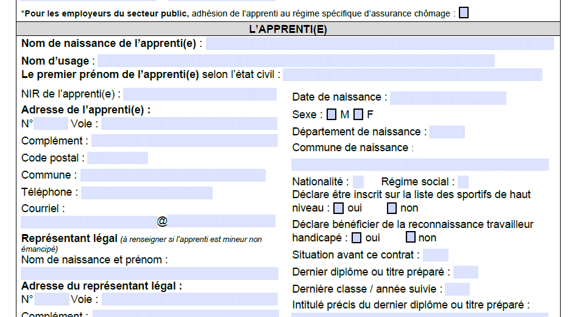The height and width of the screenshot is (317, 571).
Task: Select the F checkbox for Sexe
Action: pos(358,114)
